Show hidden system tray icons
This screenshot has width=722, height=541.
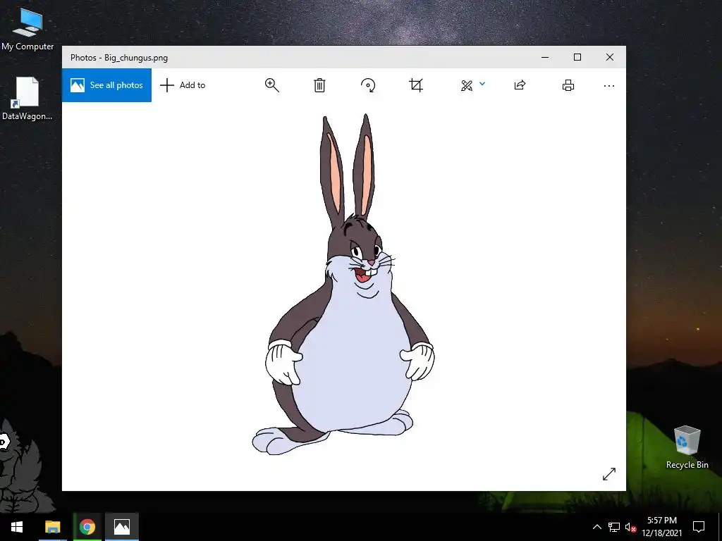click(x=596, y=527)
